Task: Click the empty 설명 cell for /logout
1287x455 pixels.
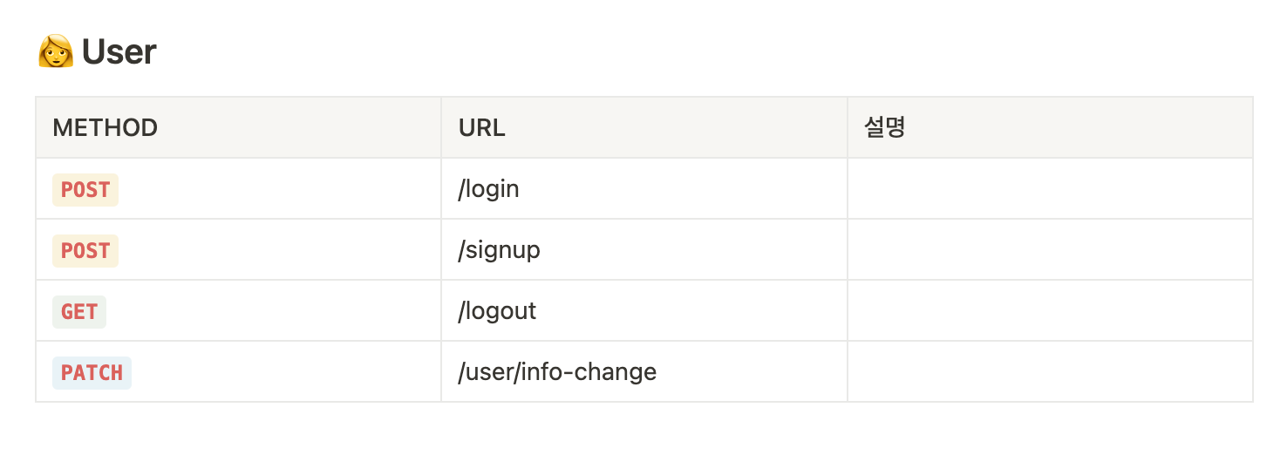Action: 1051,310
